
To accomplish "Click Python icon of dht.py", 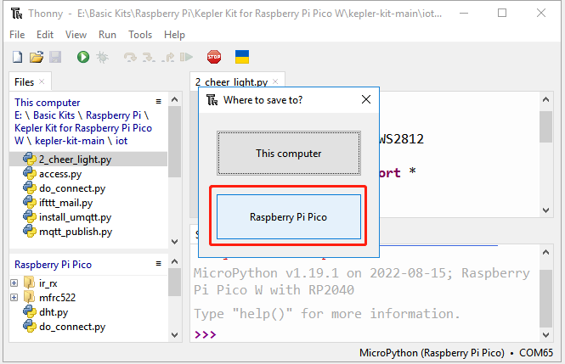I will [x=30, y=312].
